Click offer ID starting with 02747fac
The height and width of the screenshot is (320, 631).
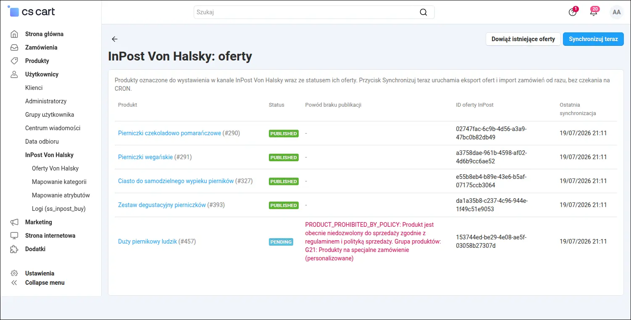[x=491, y=133]
